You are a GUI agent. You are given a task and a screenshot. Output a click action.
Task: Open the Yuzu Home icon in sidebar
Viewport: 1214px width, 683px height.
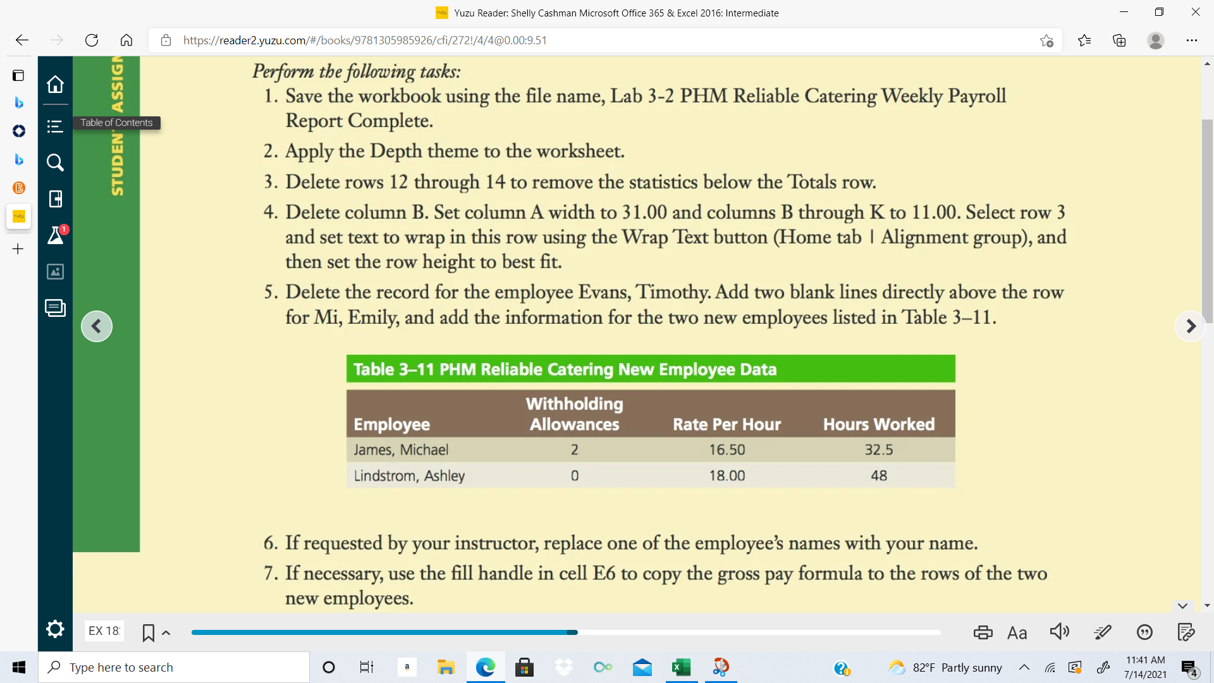[x=55, y=84]
